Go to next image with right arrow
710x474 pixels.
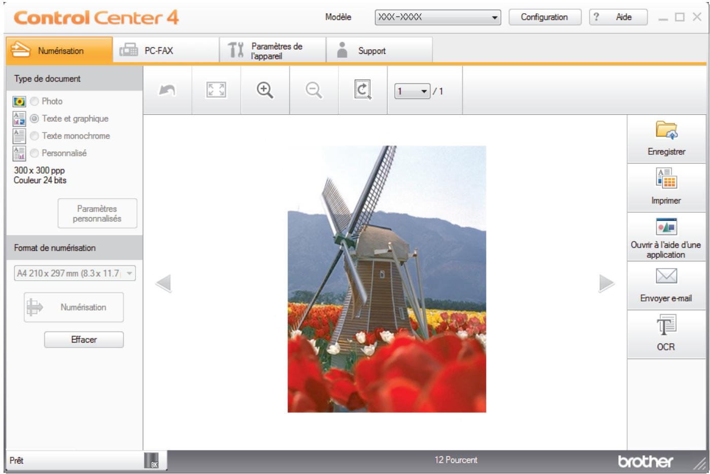[x=606, y=283]
